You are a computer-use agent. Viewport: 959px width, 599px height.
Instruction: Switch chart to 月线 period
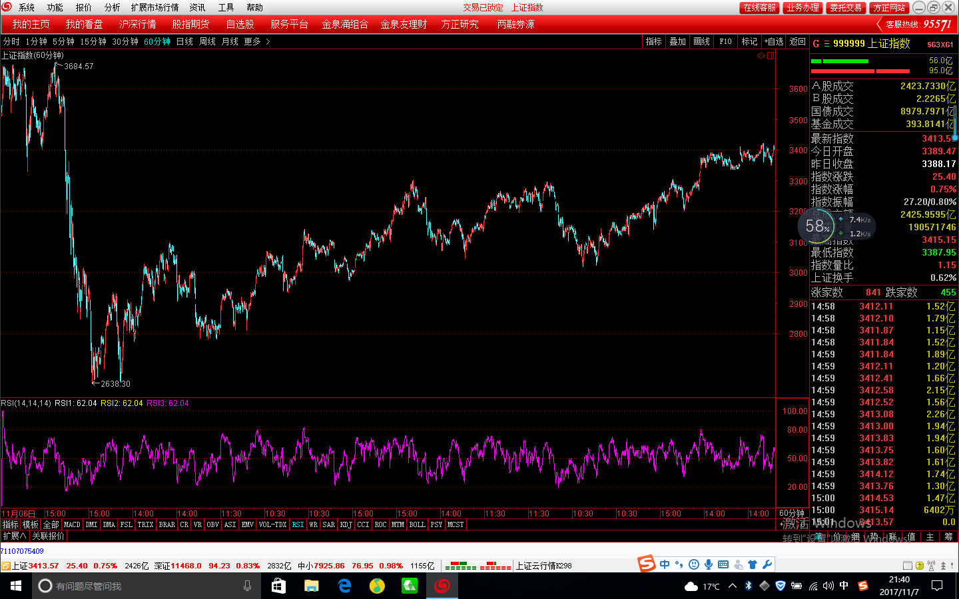pyautogui.click(x=230, y=41)
